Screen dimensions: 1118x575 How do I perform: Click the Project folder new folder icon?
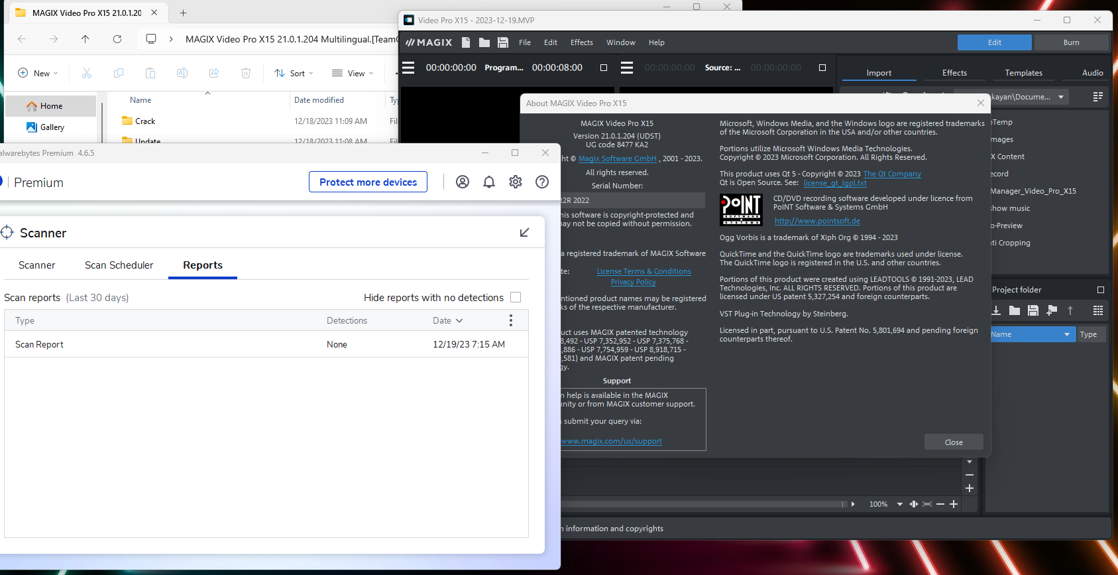(1015, 310)
